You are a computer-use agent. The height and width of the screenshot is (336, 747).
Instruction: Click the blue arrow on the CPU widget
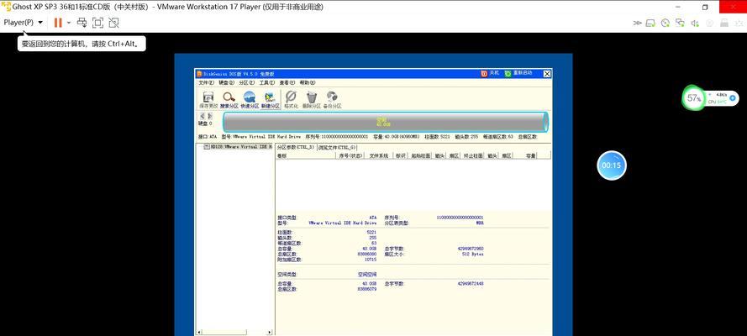point(732,98)
